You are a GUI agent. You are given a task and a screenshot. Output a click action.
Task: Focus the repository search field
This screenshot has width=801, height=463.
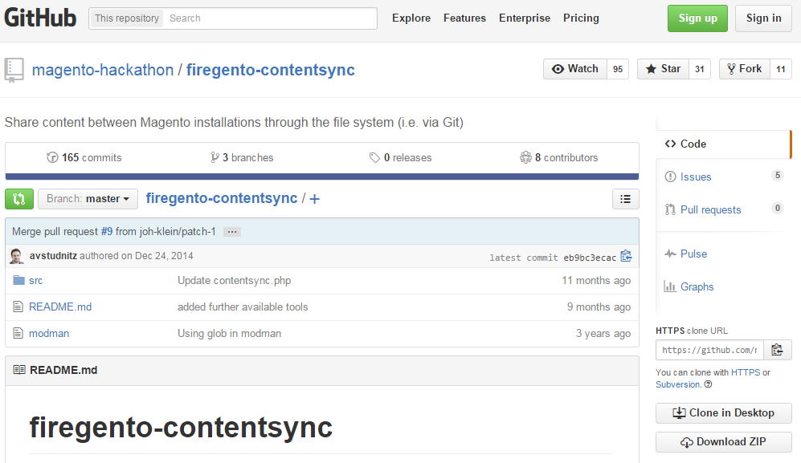(x=269, y=18)
